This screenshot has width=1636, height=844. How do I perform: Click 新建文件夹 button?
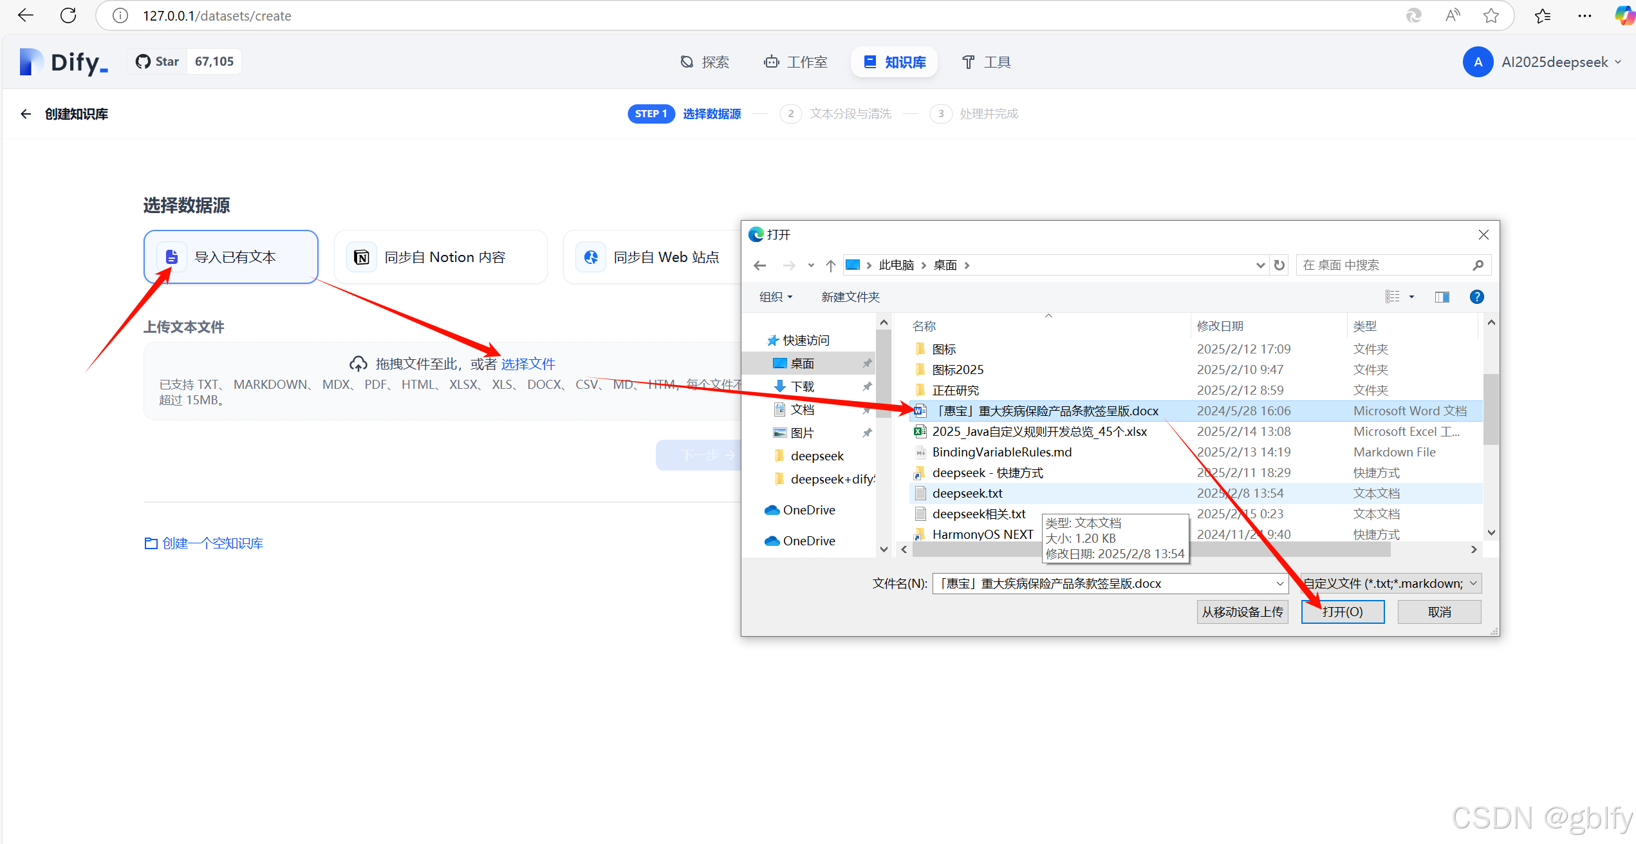(x=850, y=297)
